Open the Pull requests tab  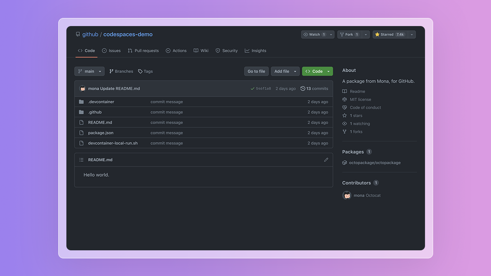143,51
